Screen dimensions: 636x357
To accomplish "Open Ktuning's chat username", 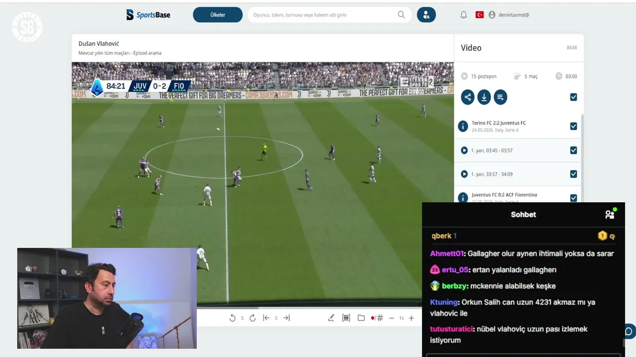I will click(x=444, y=302).
